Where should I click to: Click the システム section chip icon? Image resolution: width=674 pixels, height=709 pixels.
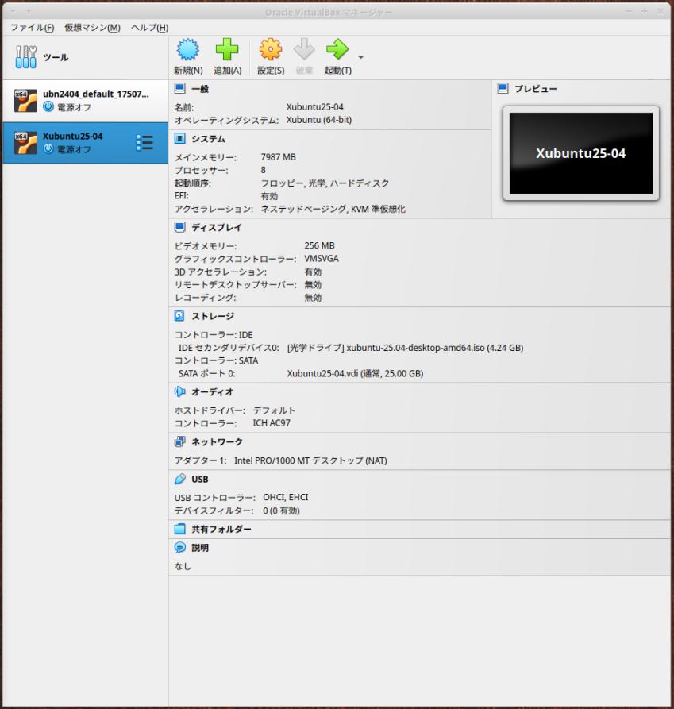[x=180, y=138]
